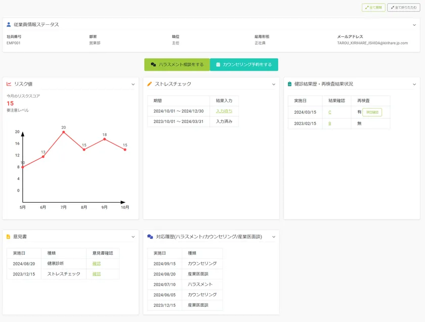The image size is (425, 322).
Task: Collapse the 従業員情報ステータス panel
Action: coord(414,25)
